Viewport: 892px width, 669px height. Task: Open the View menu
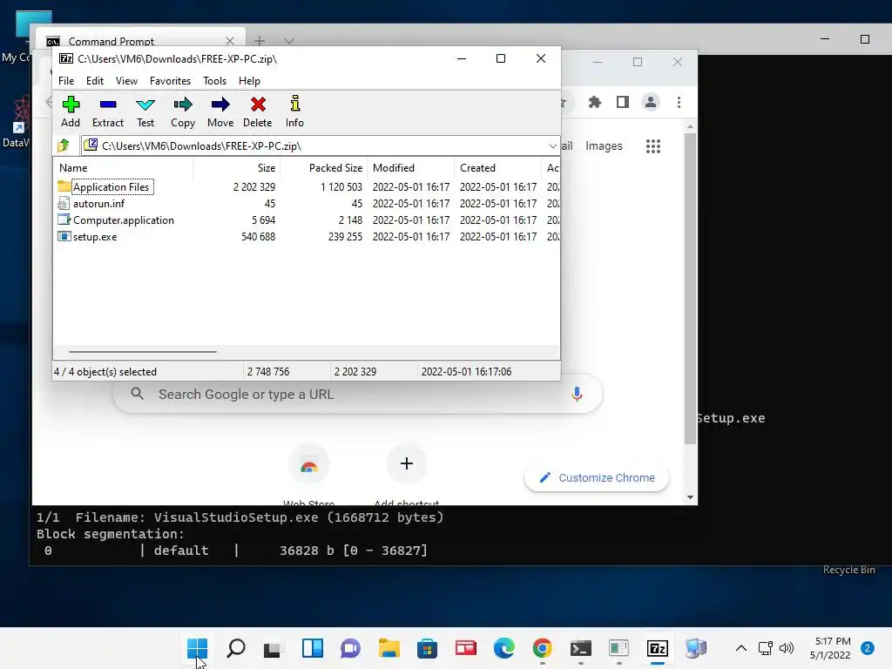point(126,81)
